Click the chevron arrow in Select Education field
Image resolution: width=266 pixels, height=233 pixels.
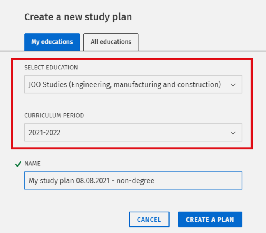pyautogui.click(x=233, y=85)
